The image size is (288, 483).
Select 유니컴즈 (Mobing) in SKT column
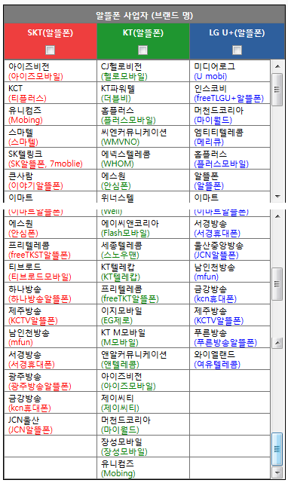[x=51, y=115]
